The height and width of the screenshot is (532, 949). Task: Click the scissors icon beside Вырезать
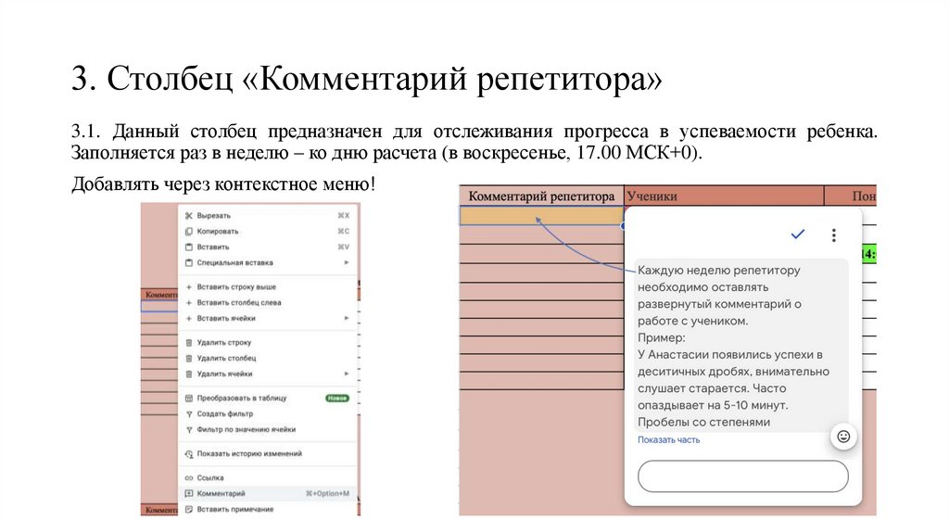[189, 215]
